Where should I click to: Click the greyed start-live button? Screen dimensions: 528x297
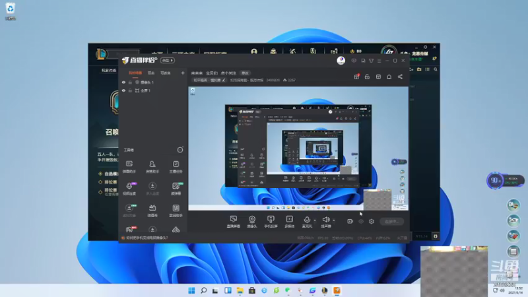pyautogui.click(x=391, y=221)
